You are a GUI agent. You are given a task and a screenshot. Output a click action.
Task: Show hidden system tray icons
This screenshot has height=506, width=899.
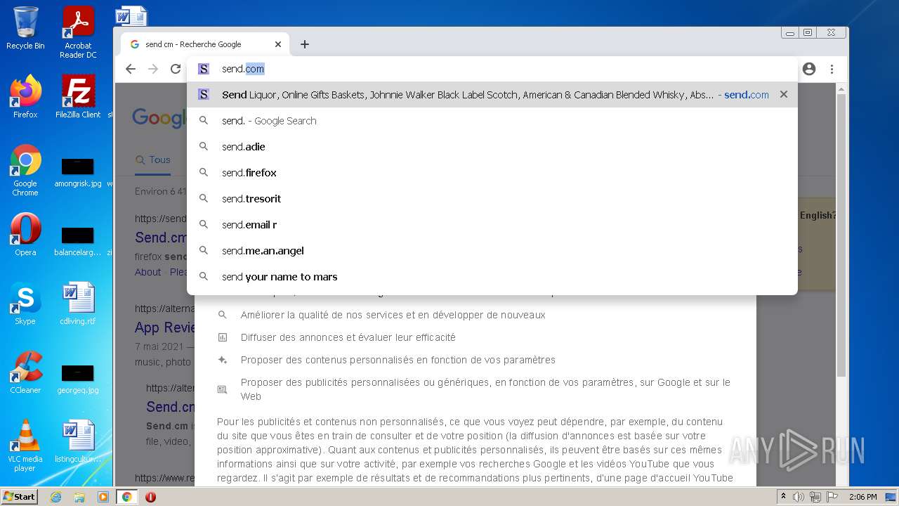783,497
